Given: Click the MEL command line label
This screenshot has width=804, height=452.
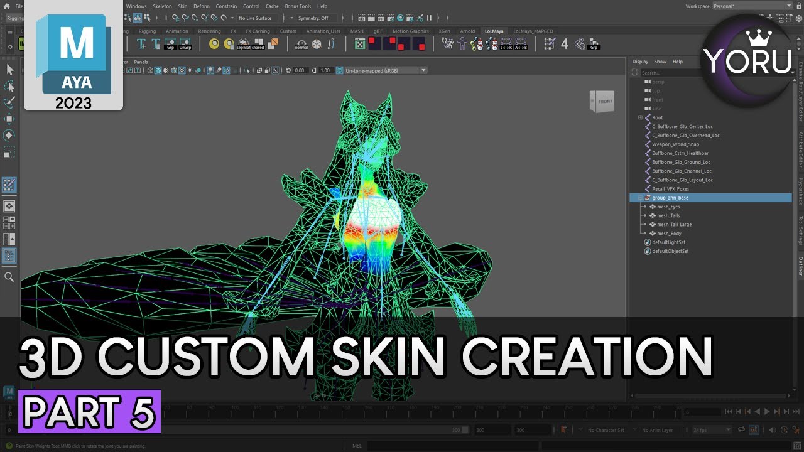Looking at the screenshot, I should tap(357, 446).
